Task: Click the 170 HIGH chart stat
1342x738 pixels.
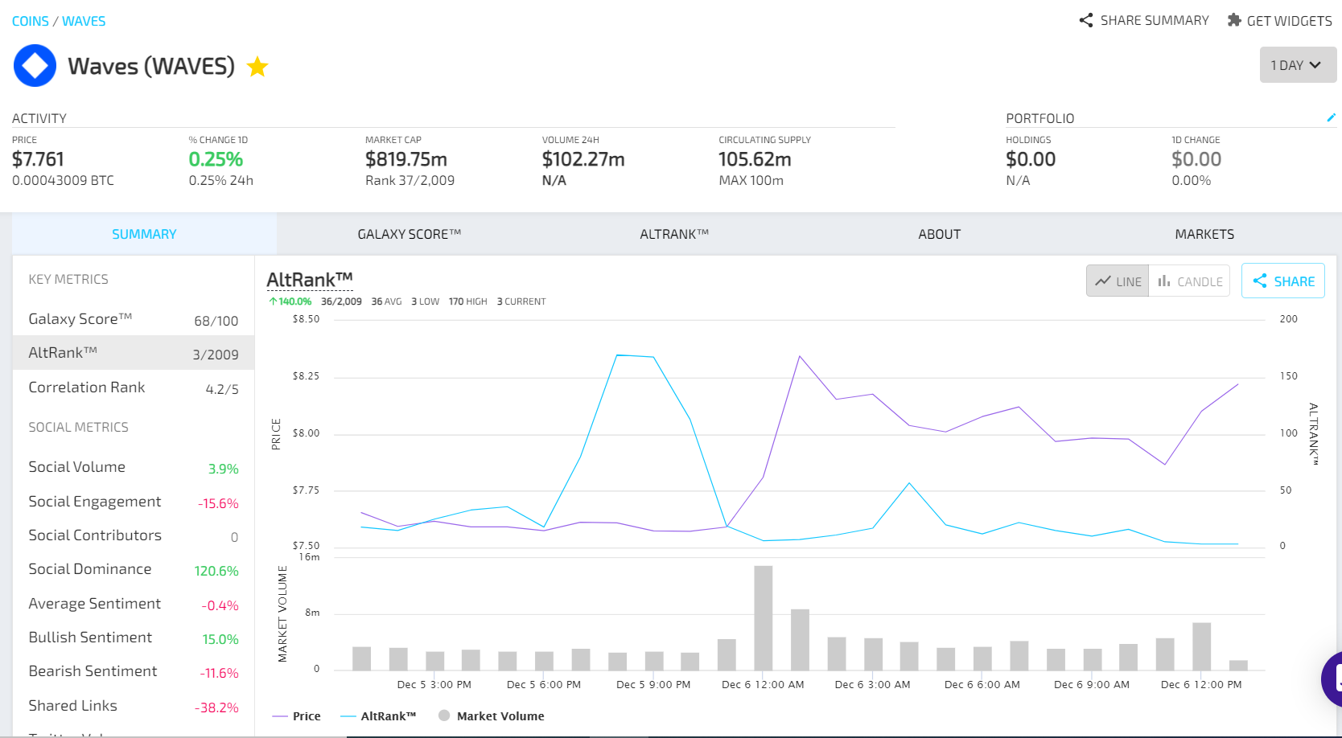Action: tap(467, 301)
